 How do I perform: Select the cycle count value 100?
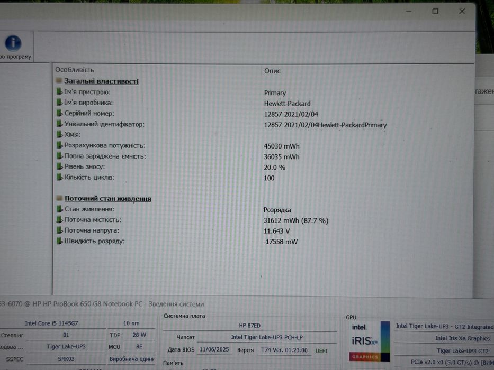269,179
